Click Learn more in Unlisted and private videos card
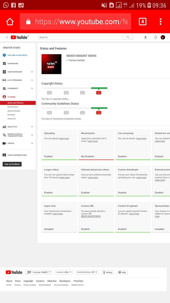The height and width of the screenshot is (303, 170). pos(93,178)
